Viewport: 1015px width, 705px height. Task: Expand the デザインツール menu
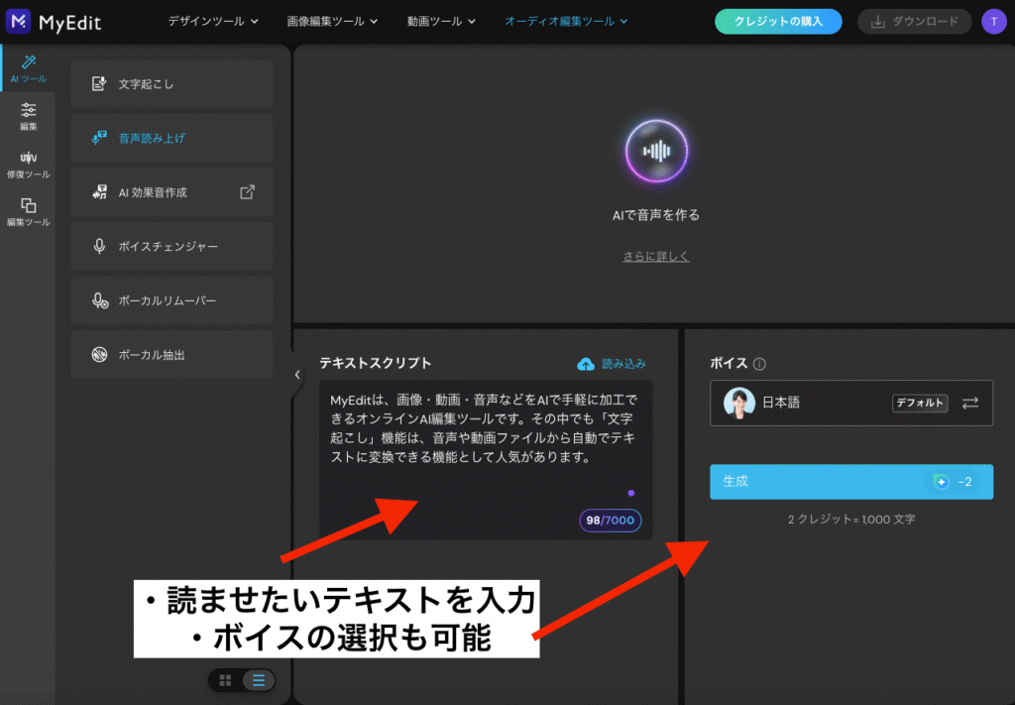(x=213, y=22)
